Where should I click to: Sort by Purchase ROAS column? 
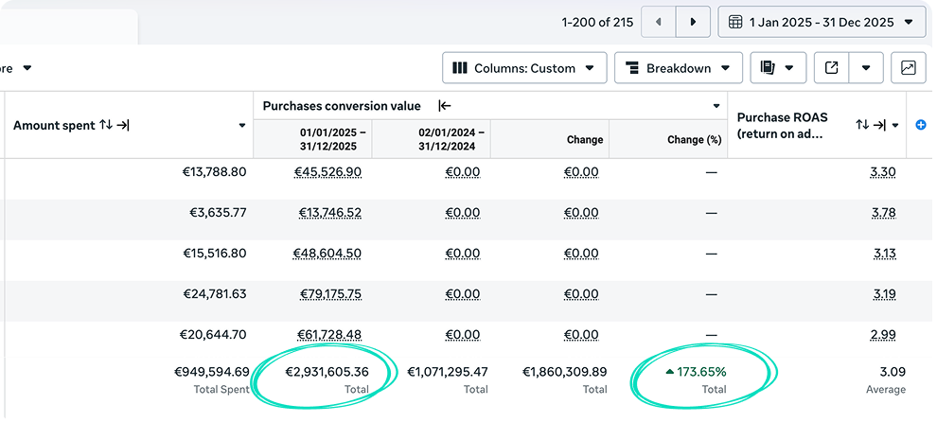coord(861,125)
